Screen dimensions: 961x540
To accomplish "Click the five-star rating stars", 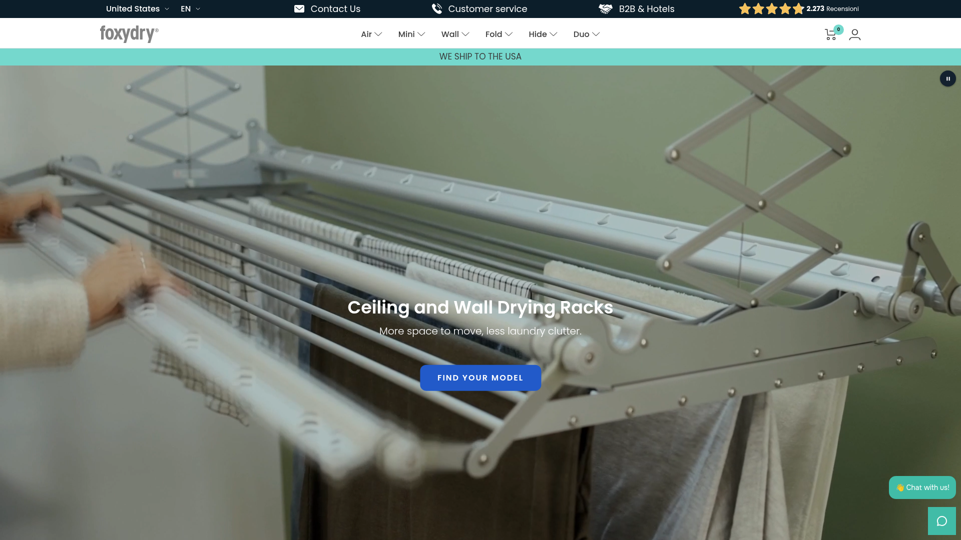I will [771, 9].
